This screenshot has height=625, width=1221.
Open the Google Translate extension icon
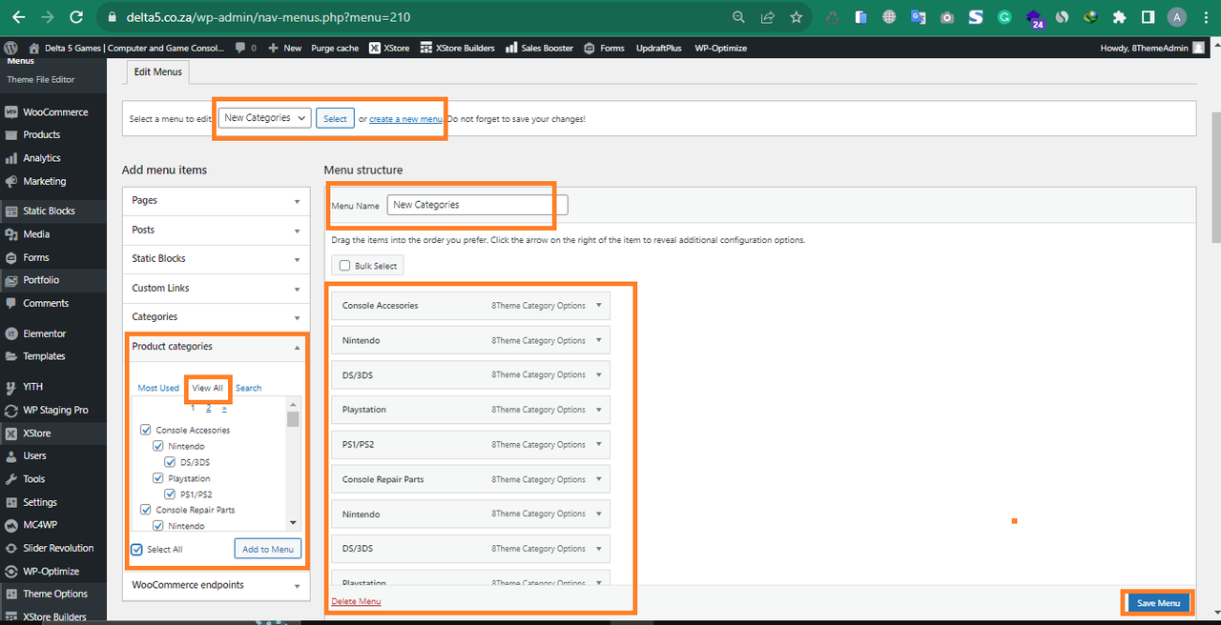(918, 17)
